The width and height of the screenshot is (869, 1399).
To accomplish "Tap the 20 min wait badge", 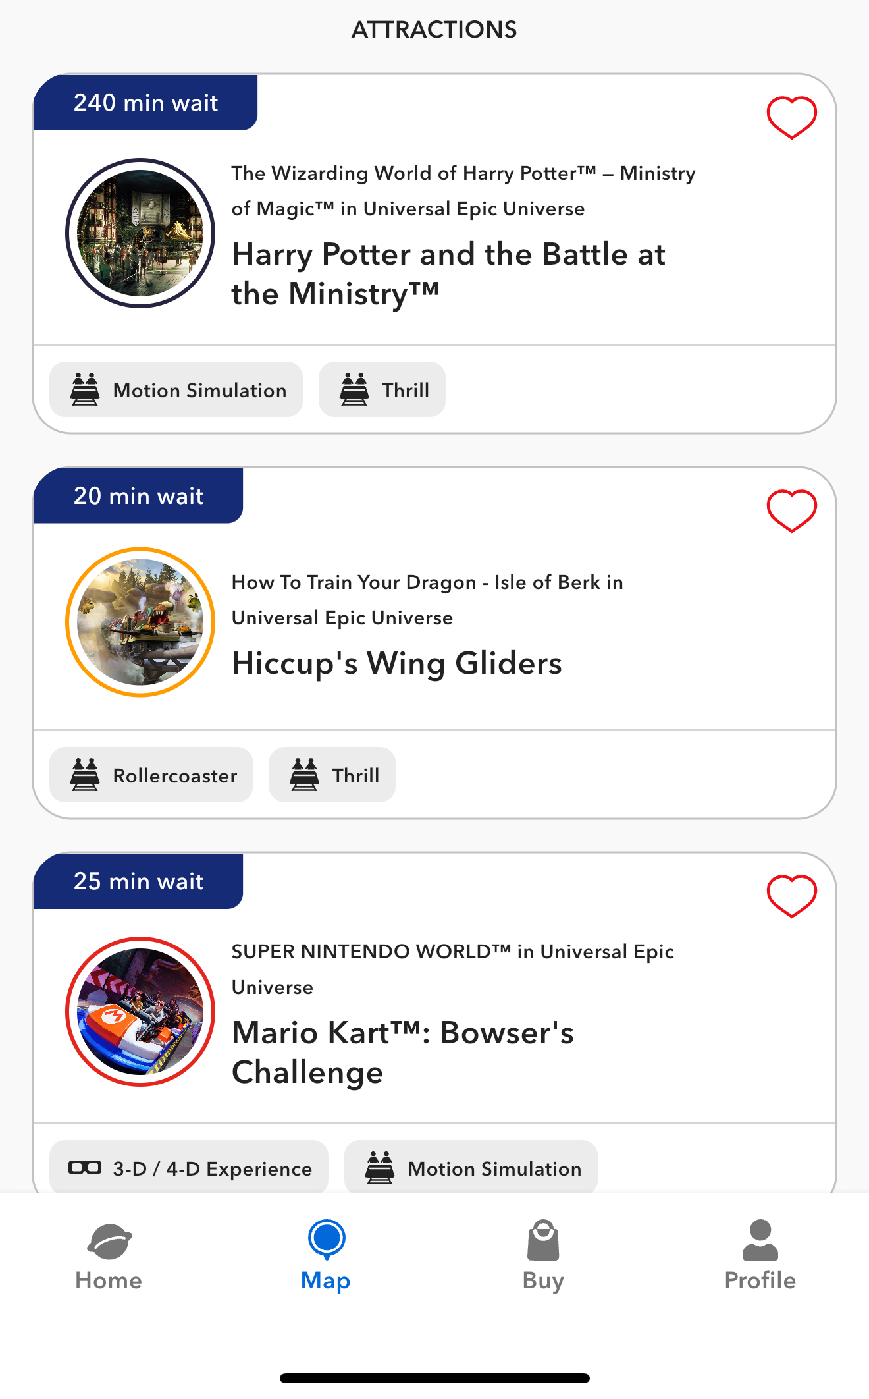I will (x=138, y=496).
